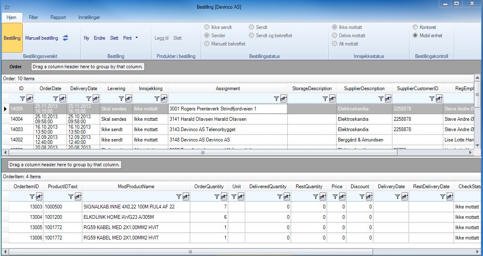The image size is (483, 256).
Task: Click the Ny button to create order
Action: coord(86,38)
